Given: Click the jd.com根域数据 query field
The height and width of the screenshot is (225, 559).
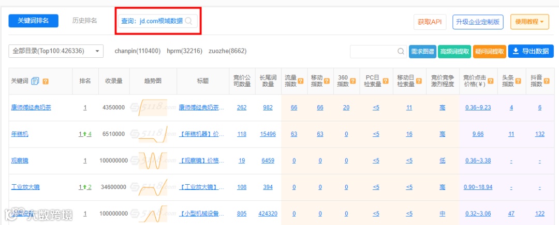Looking at the screenshot, I should point(158,21).
